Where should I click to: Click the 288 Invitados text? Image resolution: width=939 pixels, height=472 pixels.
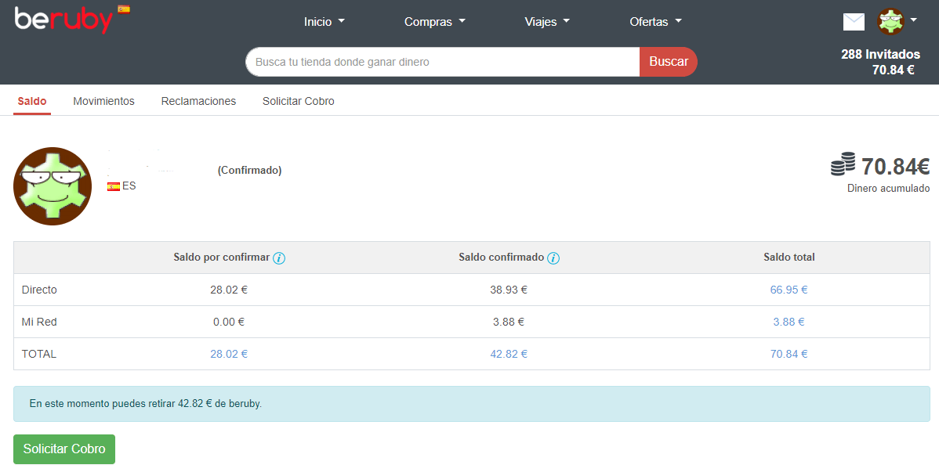click(880, 54)
